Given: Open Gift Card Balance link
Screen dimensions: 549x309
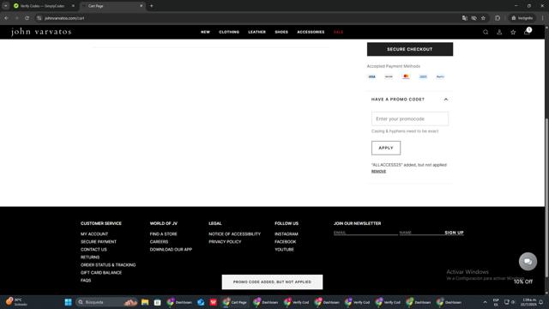Looking at the screenshot, I should [101, 273].
